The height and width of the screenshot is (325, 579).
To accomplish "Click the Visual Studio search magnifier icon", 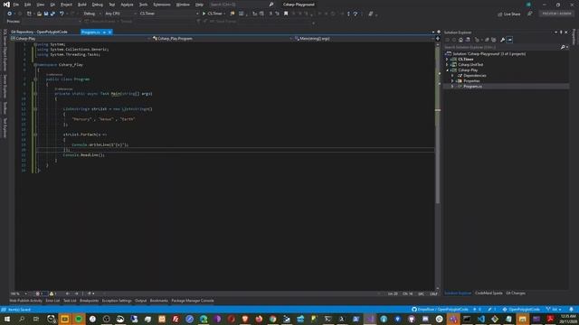I will coord(271,5).
